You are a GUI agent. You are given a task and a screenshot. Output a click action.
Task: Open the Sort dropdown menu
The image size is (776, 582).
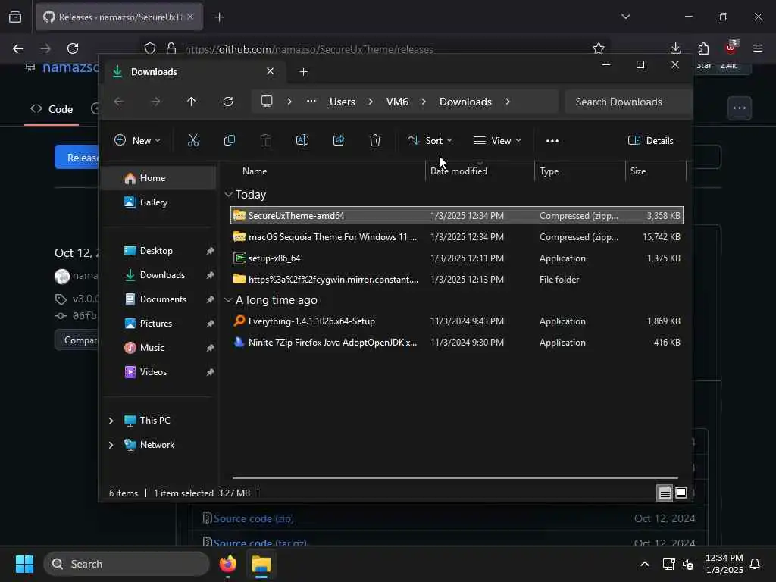[x=429, y=140]
